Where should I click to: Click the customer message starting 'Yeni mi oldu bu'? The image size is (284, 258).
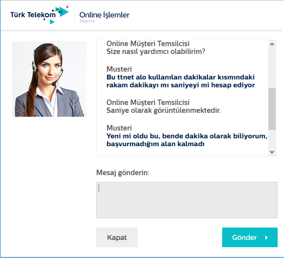point(187,140)
